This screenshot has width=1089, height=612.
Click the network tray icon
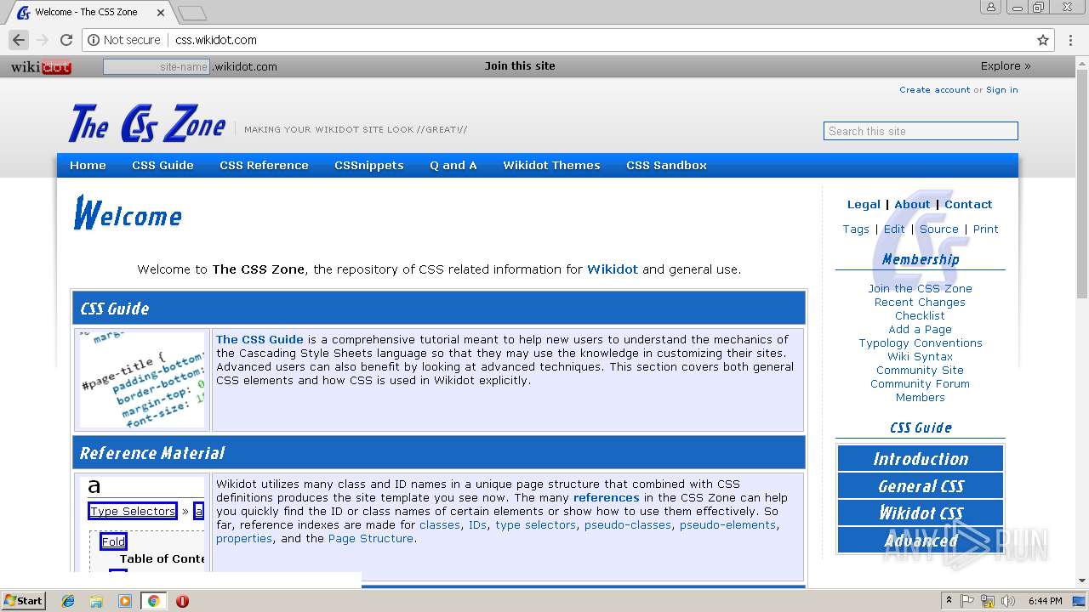click(987, 601)
